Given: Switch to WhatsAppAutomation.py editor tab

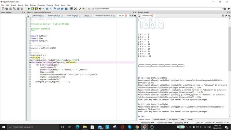Looking at the screenshot, I should tap(104, 16).
